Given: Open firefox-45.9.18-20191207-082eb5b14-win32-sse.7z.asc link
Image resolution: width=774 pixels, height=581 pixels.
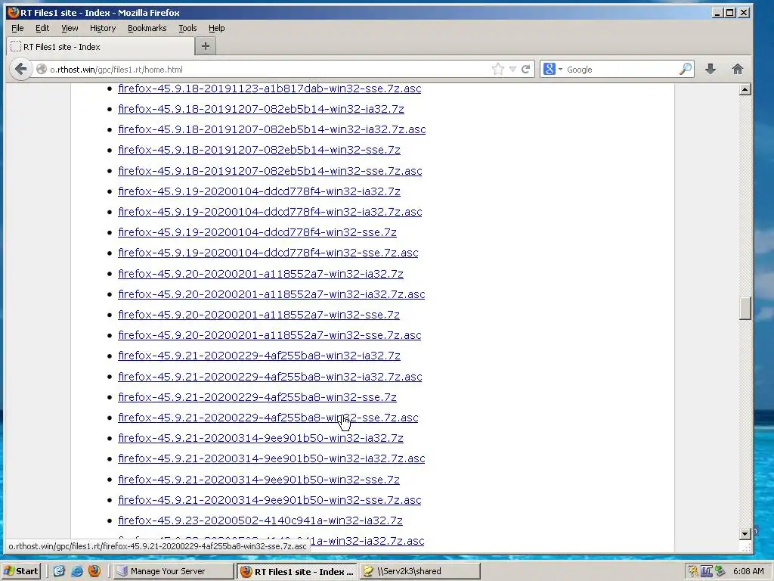Looking at the screenshot, I should tap(270, 171).
